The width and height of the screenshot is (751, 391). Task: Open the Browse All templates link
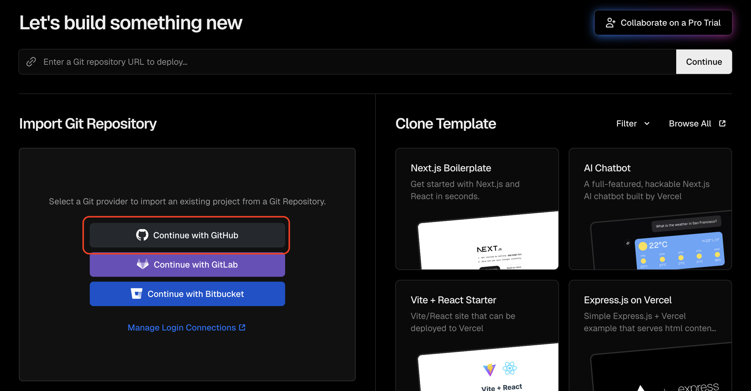tap(690, 124)
